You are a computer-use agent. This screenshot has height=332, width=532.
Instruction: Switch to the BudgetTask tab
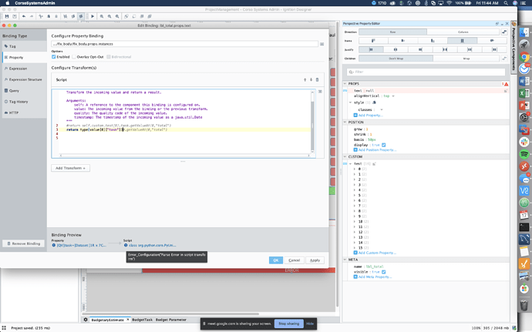point(142,320)
